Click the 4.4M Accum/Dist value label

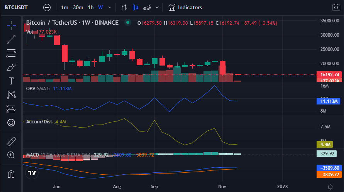click(x=325, y=145)
